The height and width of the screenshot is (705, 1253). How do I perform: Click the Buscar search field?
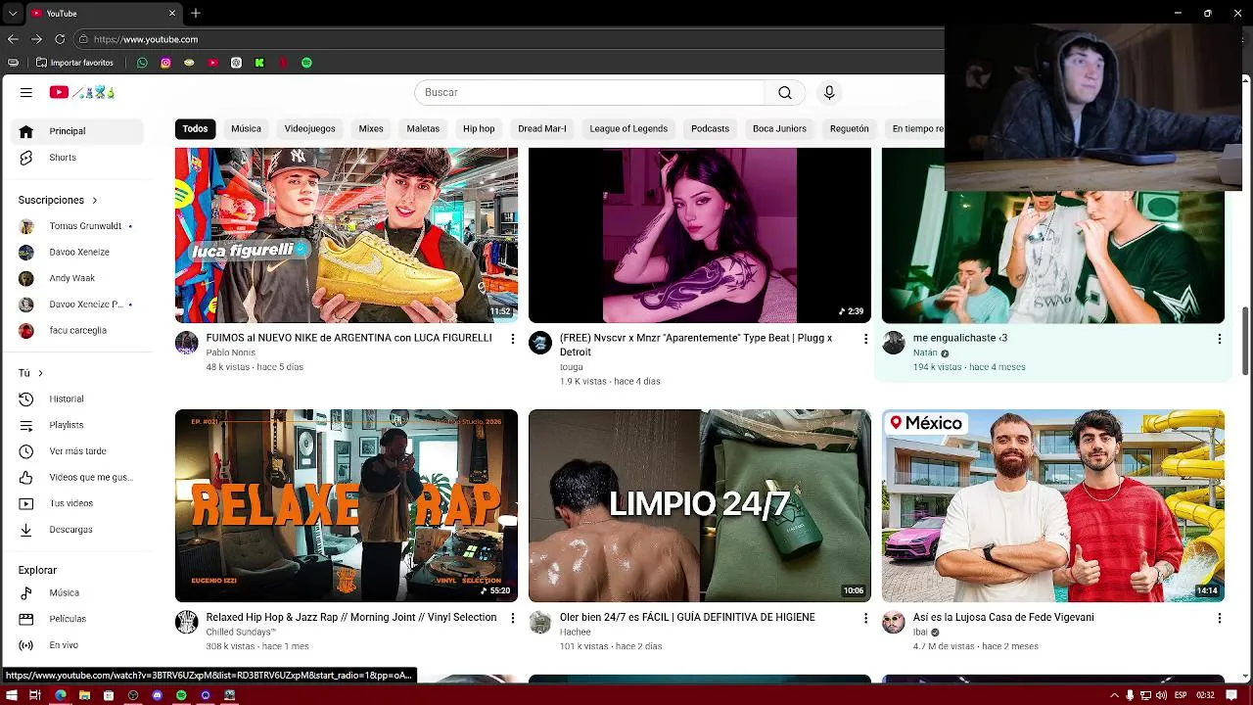coord(589,92)
